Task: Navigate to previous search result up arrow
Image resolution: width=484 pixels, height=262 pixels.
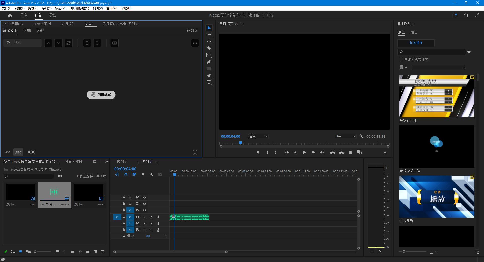Action: tap(48, 43)
